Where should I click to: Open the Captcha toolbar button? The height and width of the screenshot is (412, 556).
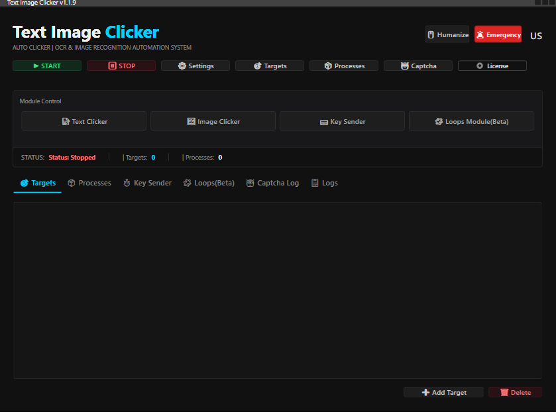pos(418,66)
